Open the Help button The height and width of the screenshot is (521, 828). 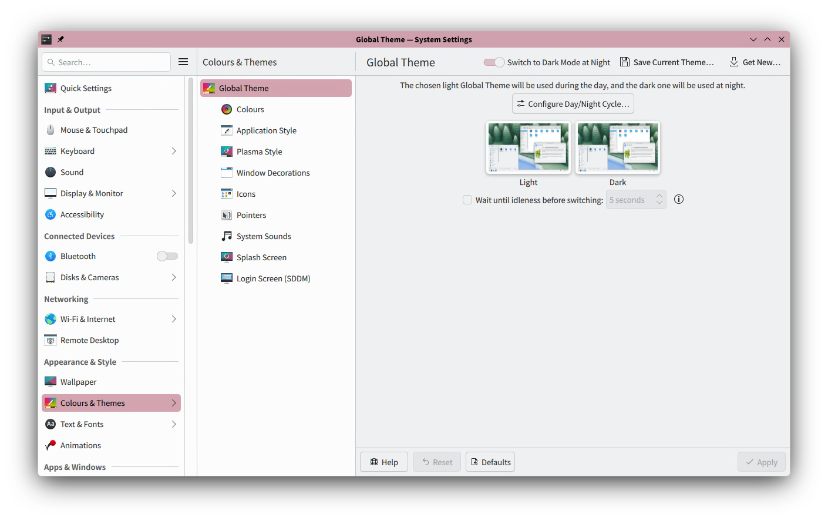click(384, 462)
